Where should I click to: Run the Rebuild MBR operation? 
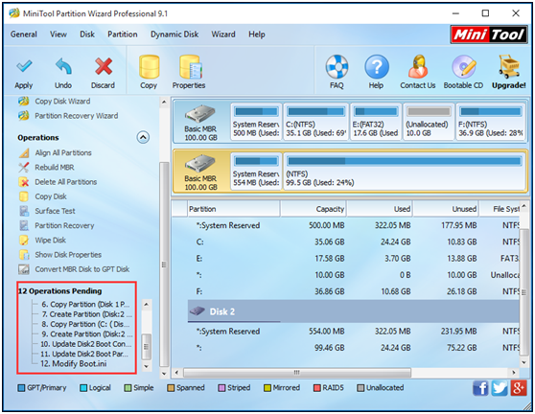pos(46,168)
